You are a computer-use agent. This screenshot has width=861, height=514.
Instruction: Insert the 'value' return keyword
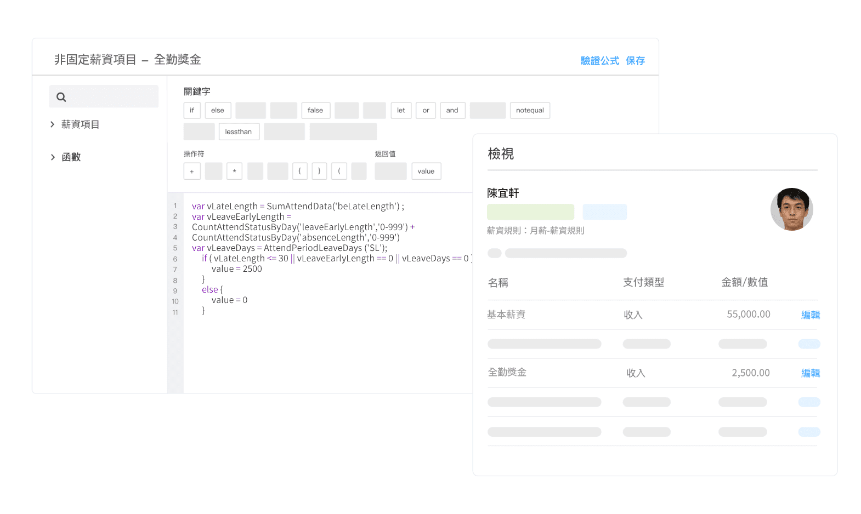[x=426, y=171]
